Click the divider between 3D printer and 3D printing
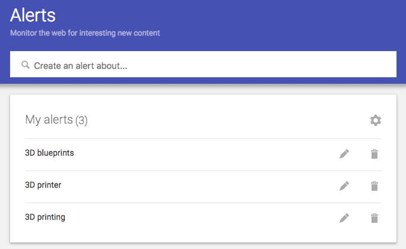406x249 pixels. click(x=203, y=203)
